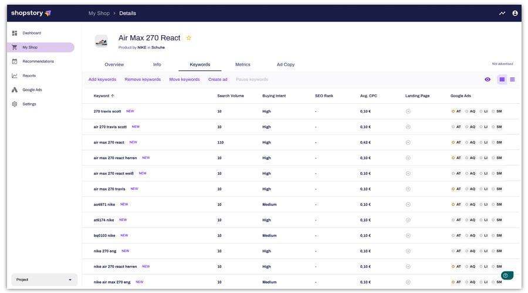
Task: Switch to the Metrics tab
Action: (x=243, y=64)
